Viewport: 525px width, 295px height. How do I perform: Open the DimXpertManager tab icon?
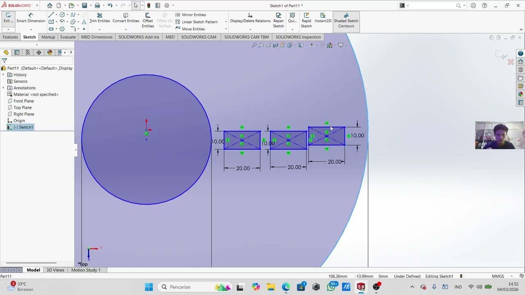39,52
